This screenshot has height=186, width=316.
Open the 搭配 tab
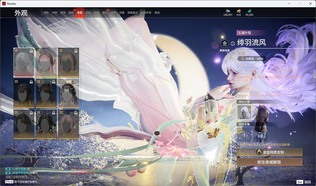click(46, 13)
